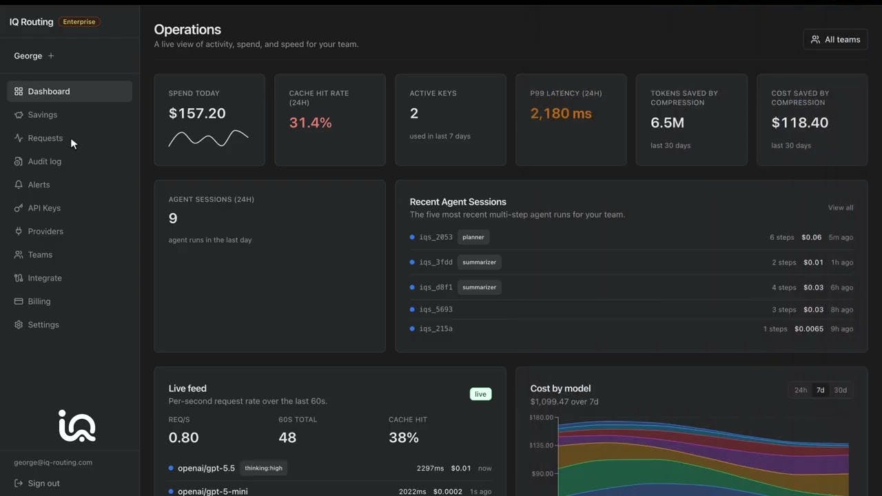Switch cost chart to 30d range

click(840, 390)
